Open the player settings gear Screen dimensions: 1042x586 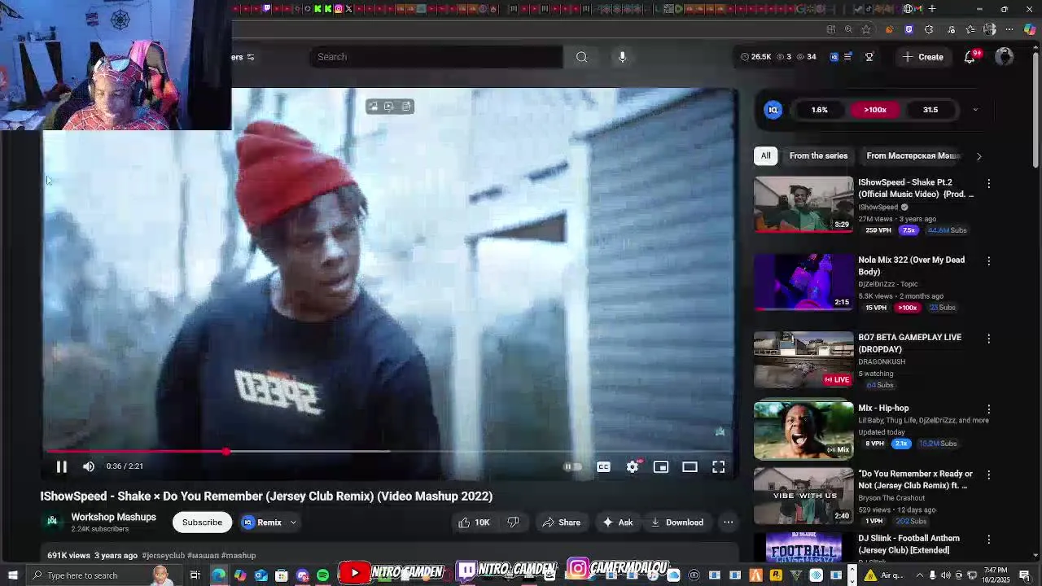(x=633, y=466)
